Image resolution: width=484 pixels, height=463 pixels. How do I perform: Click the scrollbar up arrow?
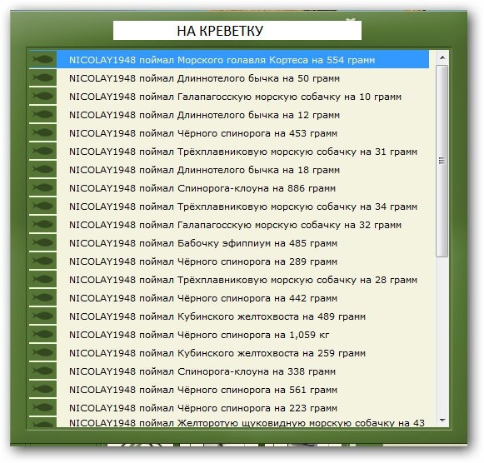click(442, 57)
